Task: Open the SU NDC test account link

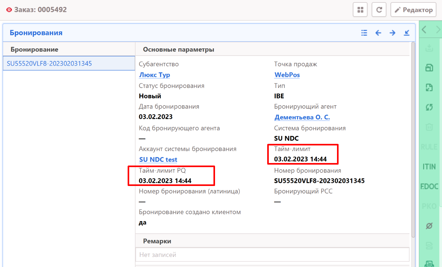Action: coord(158,160)
